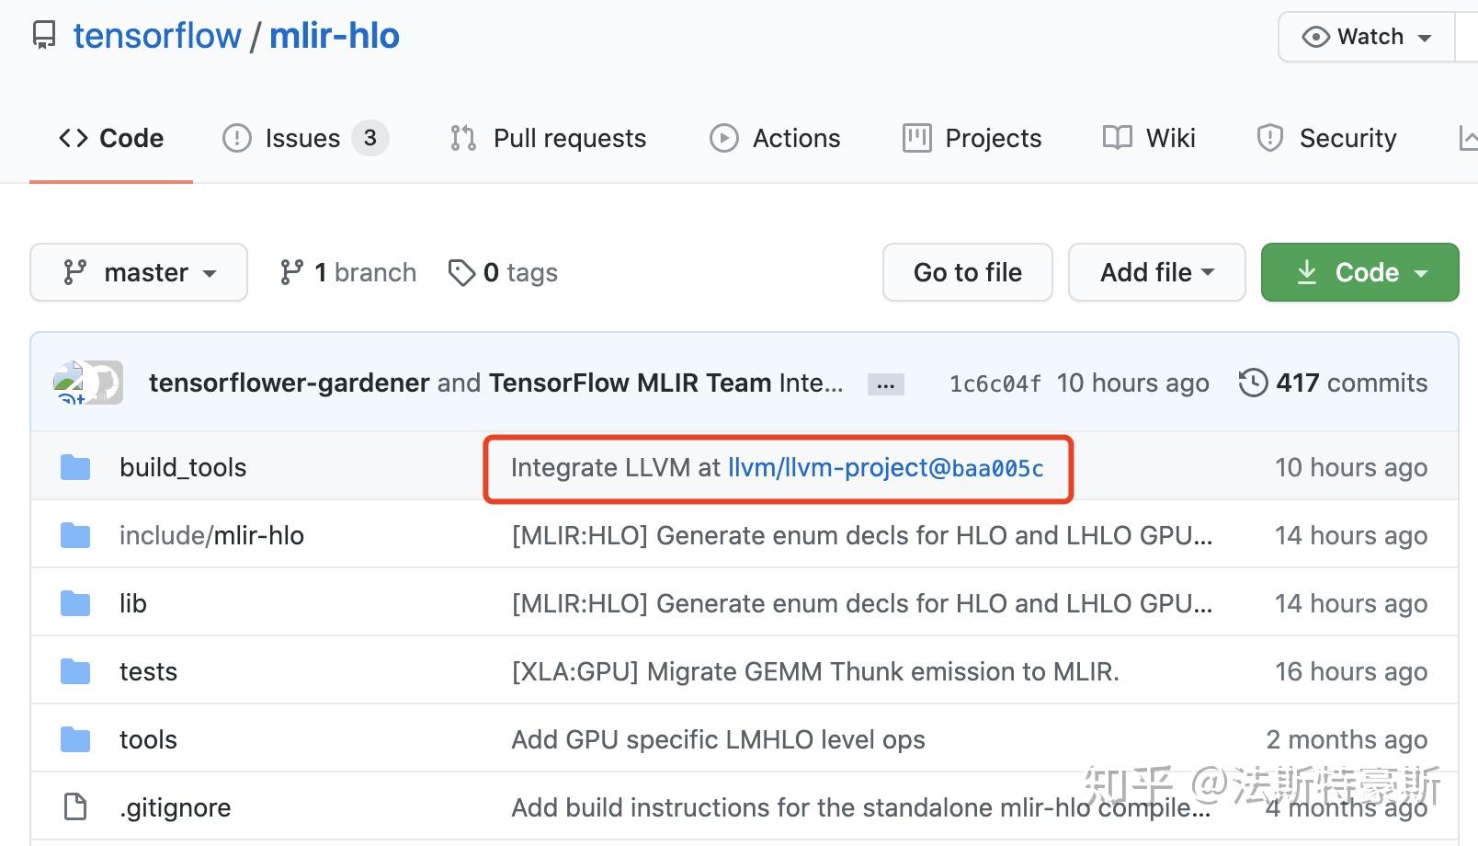Viewport: 1478px width, 846px height.
Task: Open the master branch dropdown
Action: pos(139,272)
